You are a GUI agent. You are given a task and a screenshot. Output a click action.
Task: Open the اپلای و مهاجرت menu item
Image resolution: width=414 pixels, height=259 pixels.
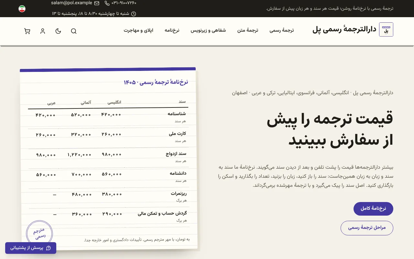click(x=138, y=30)
